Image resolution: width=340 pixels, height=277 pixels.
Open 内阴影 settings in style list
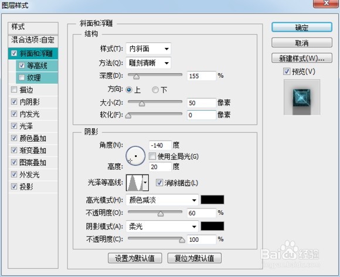tap(29, 102)
